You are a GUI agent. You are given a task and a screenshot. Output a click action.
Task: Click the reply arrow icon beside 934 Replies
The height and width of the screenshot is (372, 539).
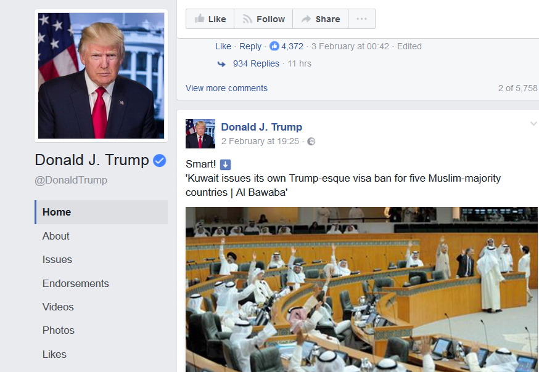point(221,64)
